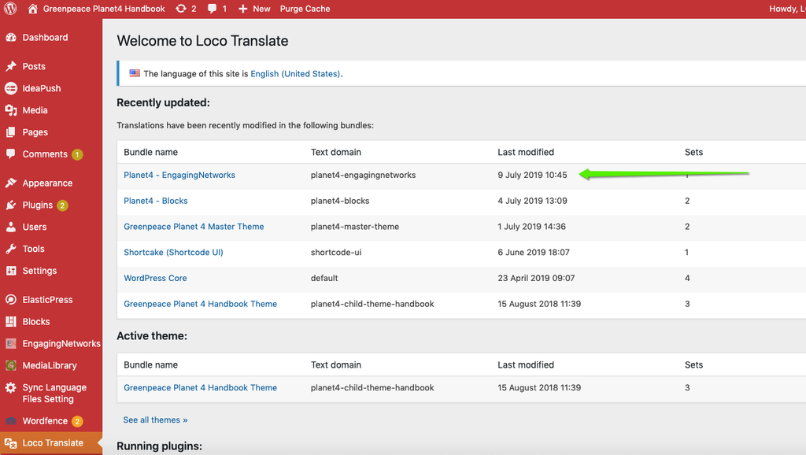Screen dimensions: 806x455
Task: Click the updates refresh icon
Action: coord(181,9)
